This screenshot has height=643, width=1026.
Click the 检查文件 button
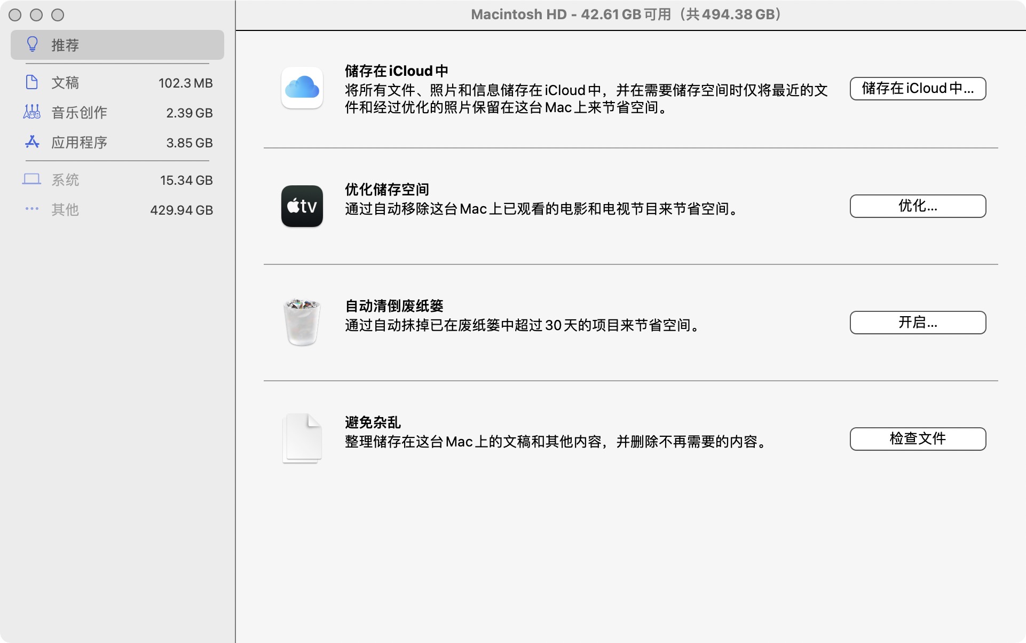point(917,439)
